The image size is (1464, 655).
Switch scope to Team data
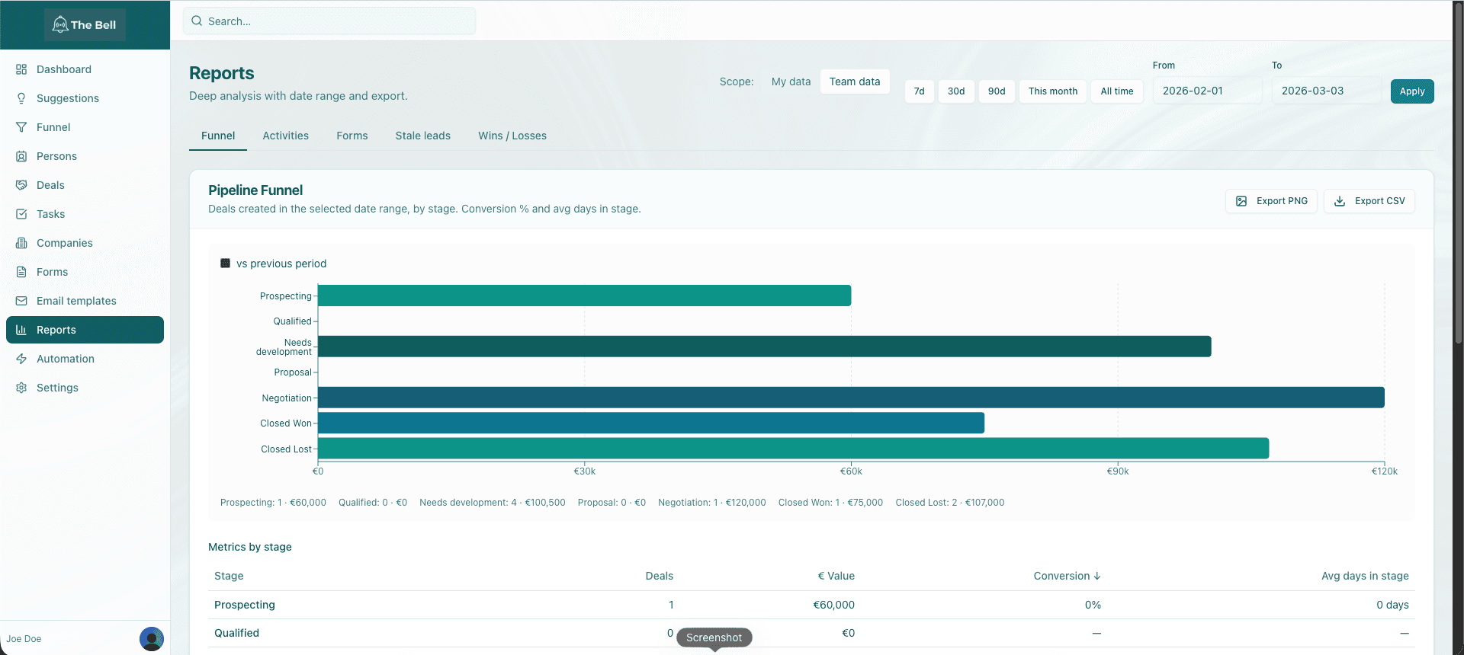(x=855, y=81)
